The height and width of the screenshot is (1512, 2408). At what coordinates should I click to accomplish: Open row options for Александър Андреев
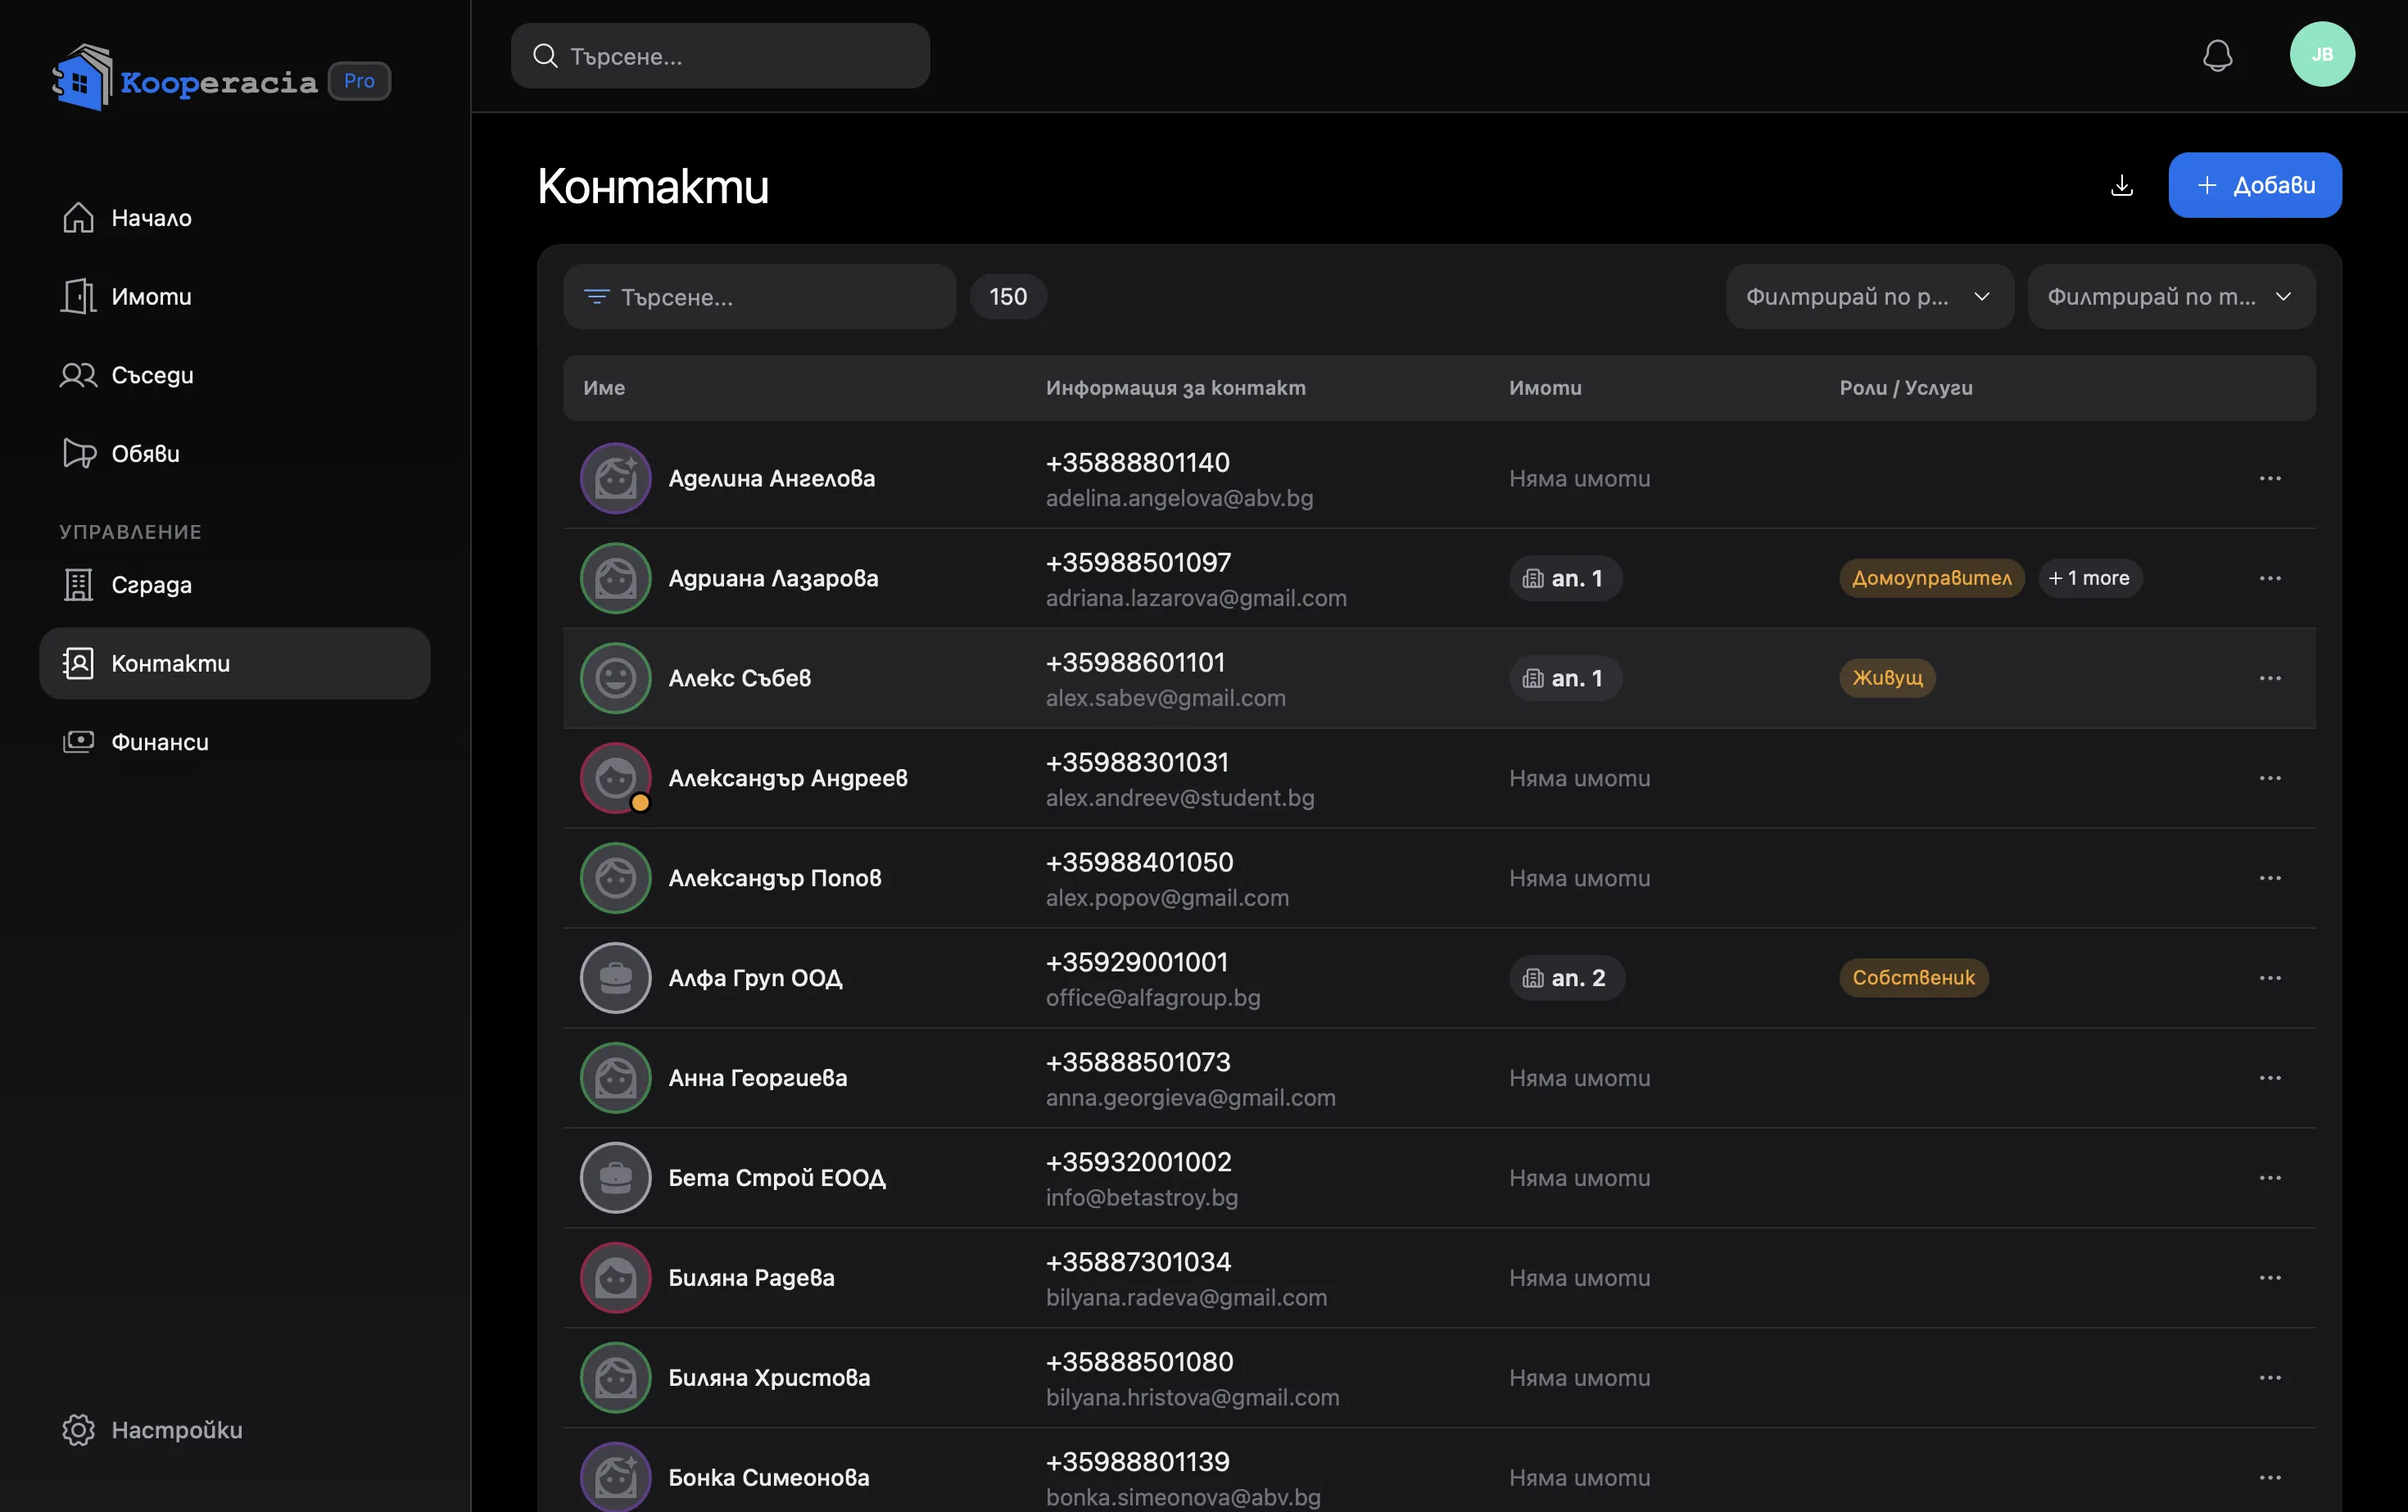coord(2270,779)
